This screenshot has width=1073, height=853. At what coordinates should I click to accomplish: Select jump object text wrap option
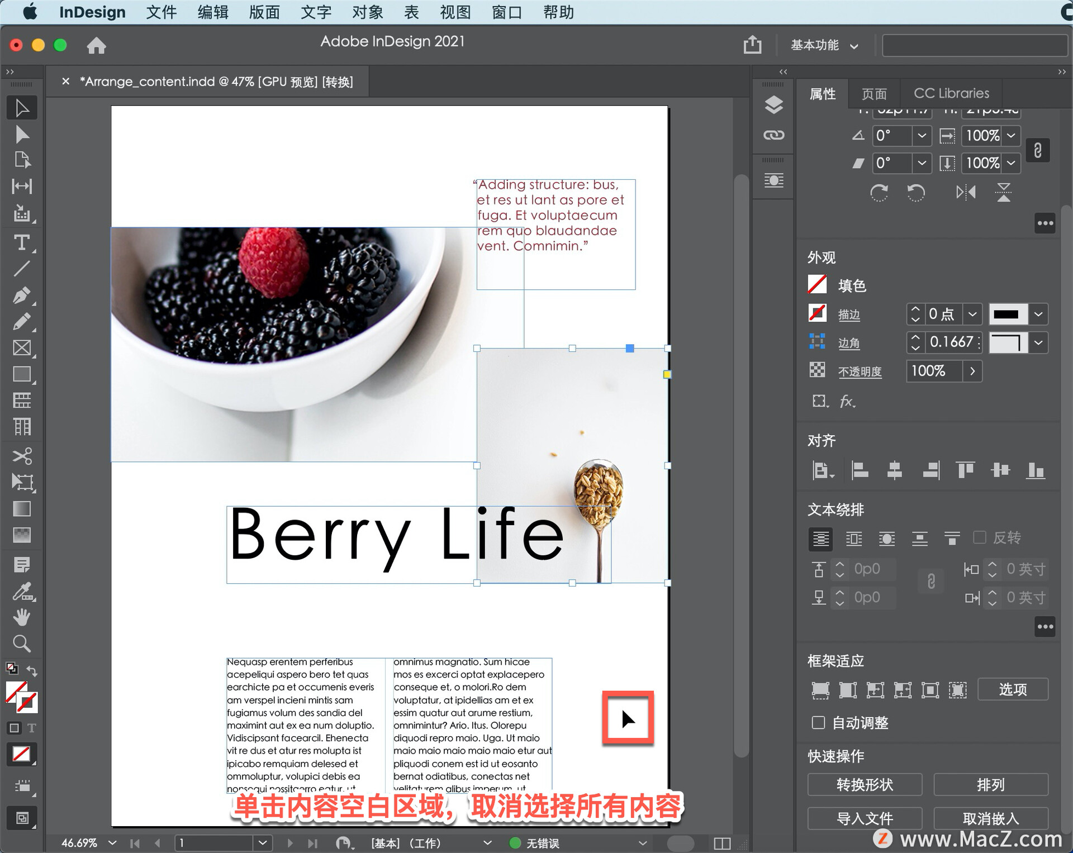pyautogui.click(x=919, y=539)
